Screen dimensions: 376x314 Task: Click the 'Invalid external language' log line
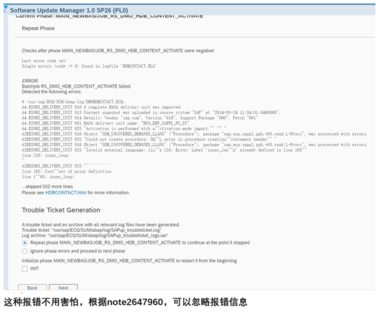coord(164,150)
